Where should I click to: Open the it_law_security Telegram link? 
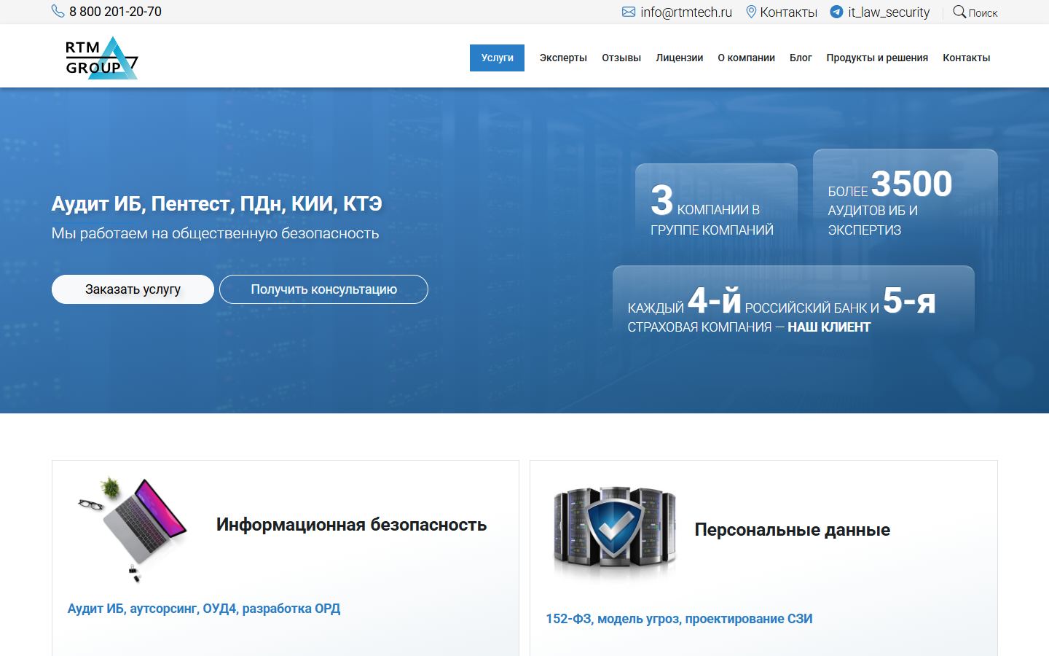pyautogui.click(x=889, y=12)
